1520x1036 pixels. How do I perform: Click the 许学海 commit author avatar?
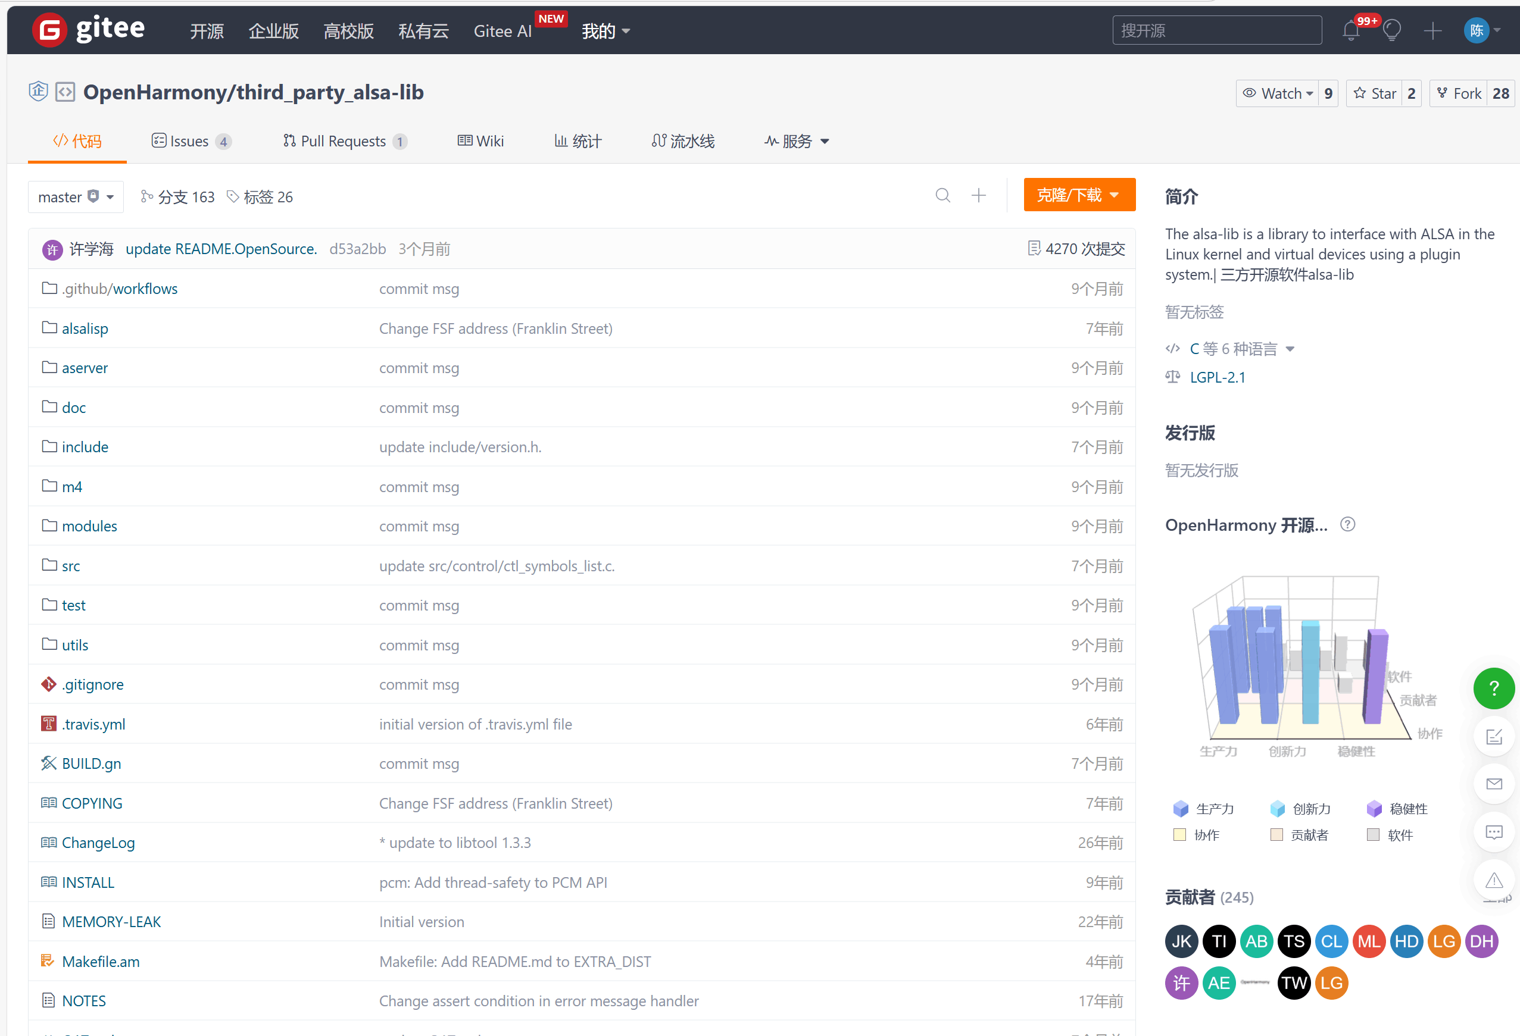(52, 249)
